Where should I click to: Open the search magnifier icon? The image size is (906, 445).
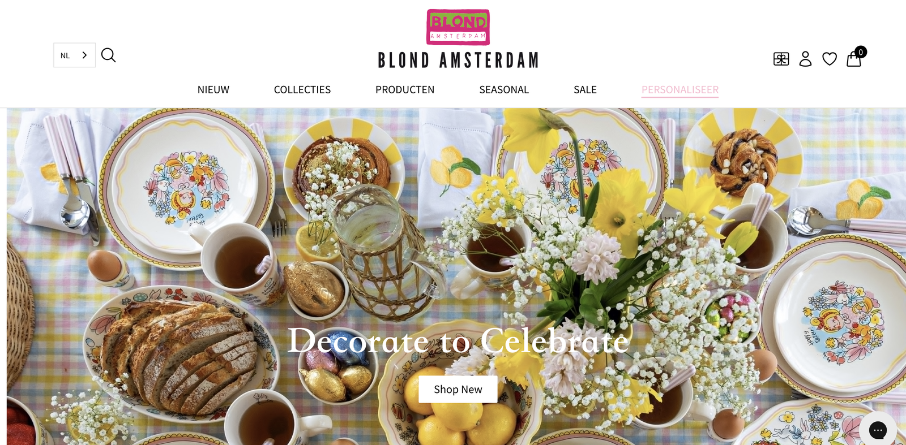click(108, 55)
